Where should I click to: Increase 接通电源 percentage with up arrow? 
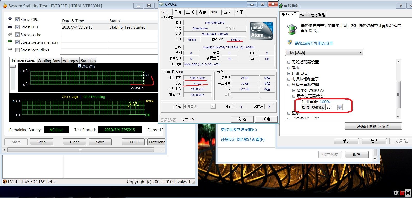click(340, 106)
